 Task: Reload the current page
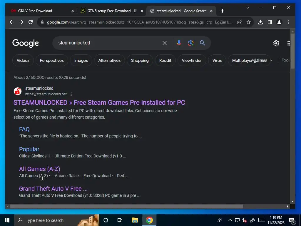[x=31, y=22]
